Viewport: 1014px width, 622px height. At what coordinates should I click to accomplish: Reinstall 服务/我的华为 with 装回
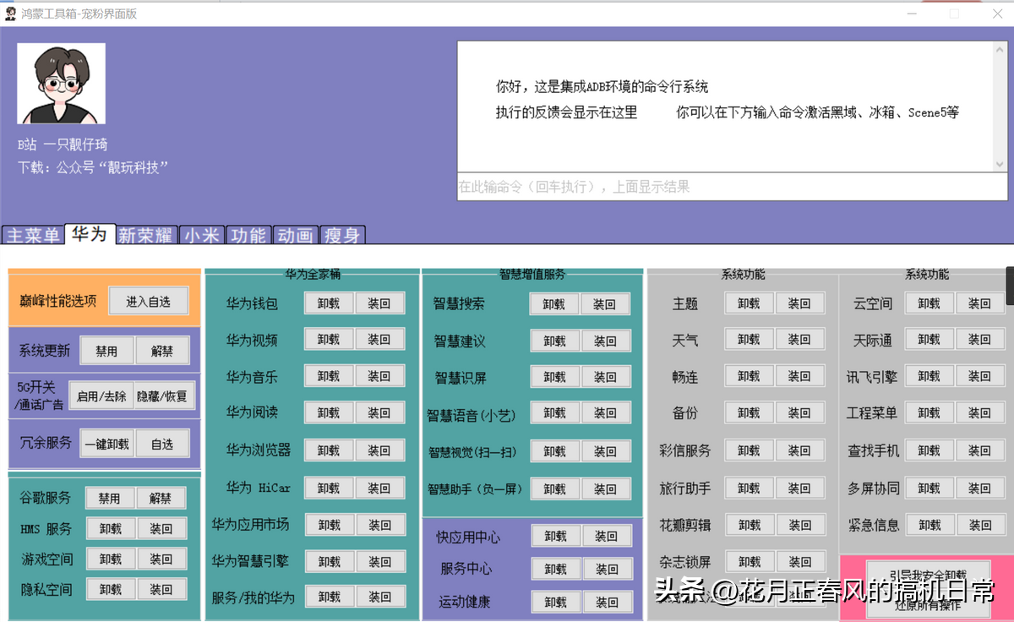pos(379,597)
